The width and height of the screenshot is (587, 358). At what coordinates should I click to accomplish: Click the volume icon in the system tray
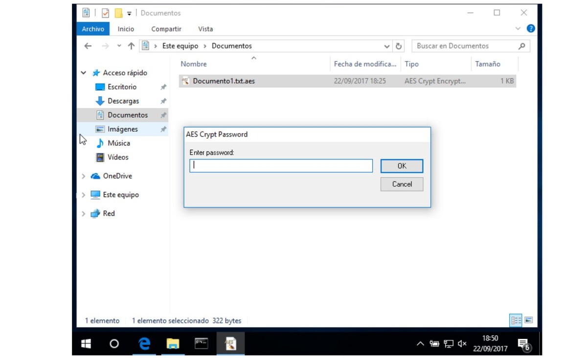pyautogui.click(x=461, y=343)
